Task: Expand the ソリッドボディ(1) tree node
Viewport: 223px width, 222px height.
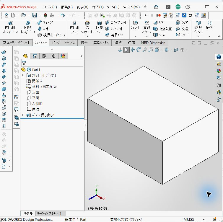Action: click(23, 75)
